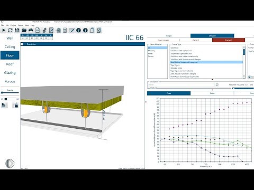Switch to Roof construction type
This screenshot has height=190, width=254.
tap(10, 64)
